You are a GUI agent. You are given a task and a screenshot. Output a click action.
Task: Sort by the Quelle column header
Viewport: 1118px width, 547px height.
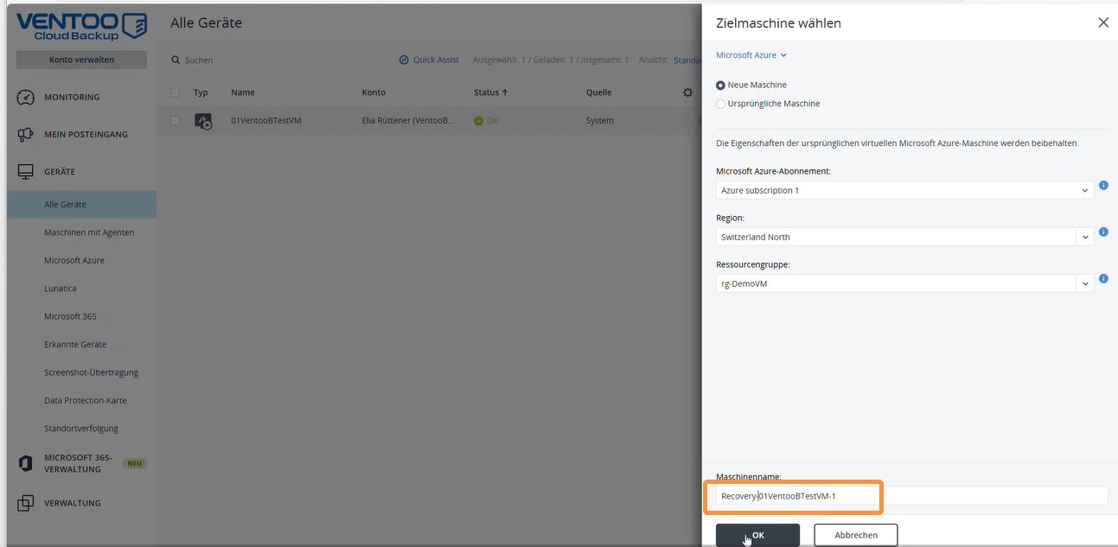click(598, 92)
